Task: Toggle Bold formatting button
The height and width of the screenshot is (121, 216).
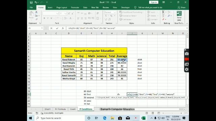Action: pos(44,18)
